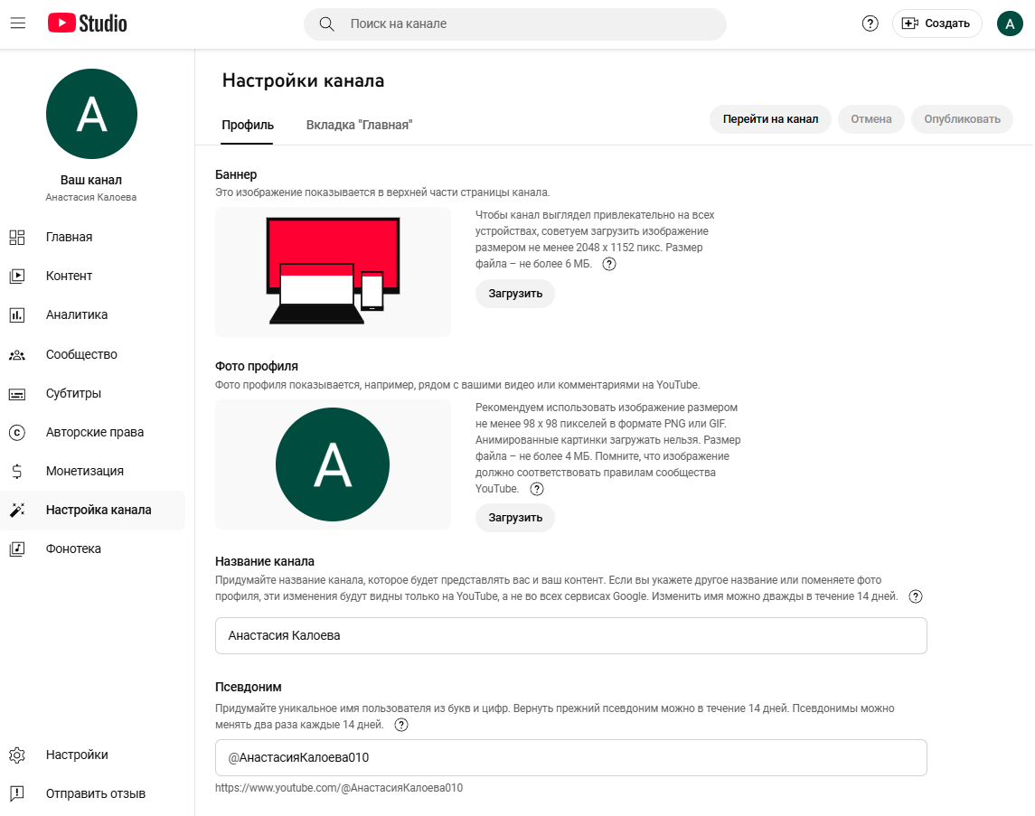Select the Профиль tab
Viewport: 1035px width, 816px height.
[248, 125]
